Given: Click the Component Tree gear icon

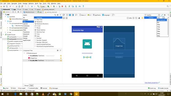Looking at the screenshot, I should [58, 50].
